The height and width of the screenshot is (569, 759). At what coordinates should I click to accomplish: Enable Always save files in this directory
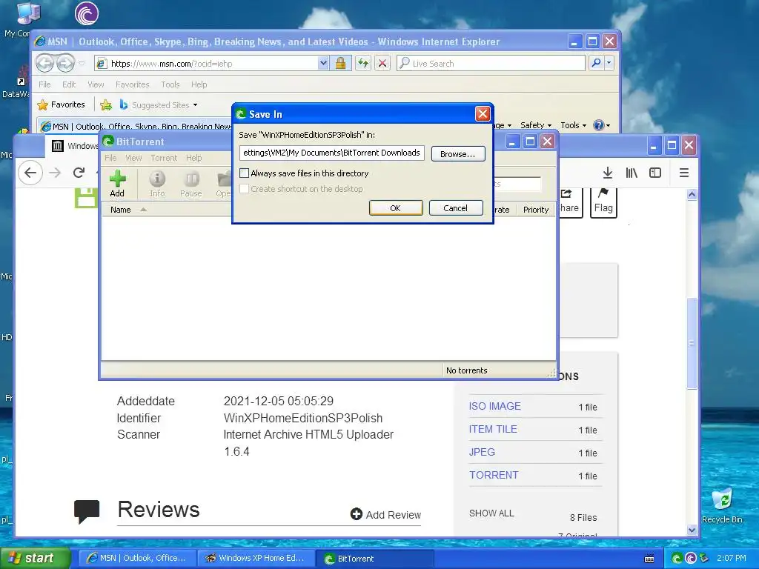click(x=245, y=173)
